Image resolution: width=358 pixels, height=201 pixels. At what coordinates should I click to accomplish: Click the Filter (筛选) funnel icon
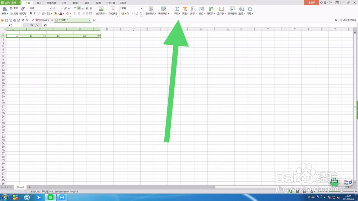pos(185,9)
